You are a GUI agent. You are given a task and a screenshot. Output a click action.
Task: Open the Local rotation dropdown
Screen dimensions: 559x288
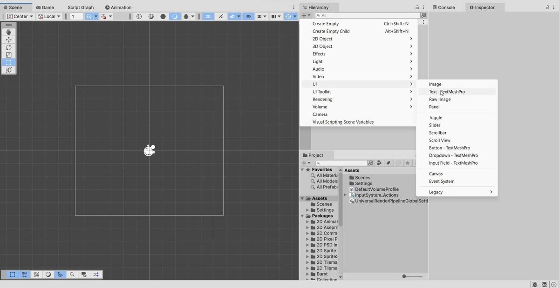[49, 16]
